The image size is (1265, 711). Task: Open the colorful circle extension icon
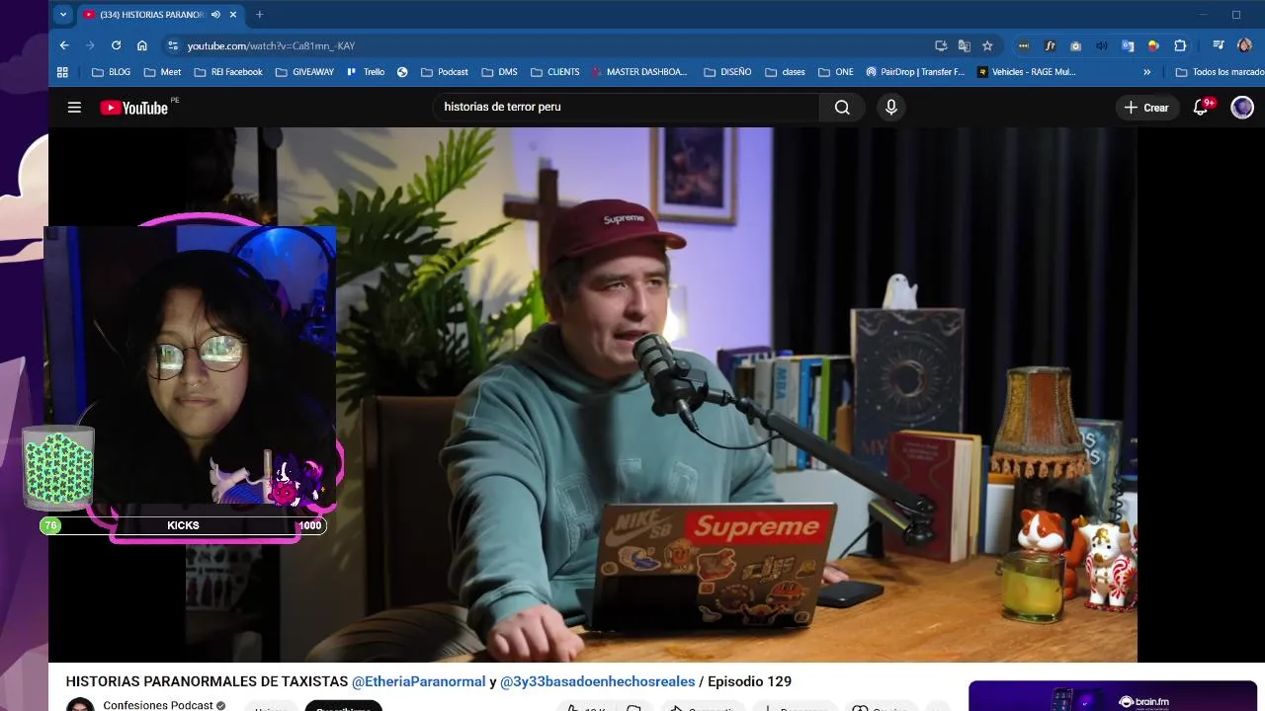tap(1153, 45)
